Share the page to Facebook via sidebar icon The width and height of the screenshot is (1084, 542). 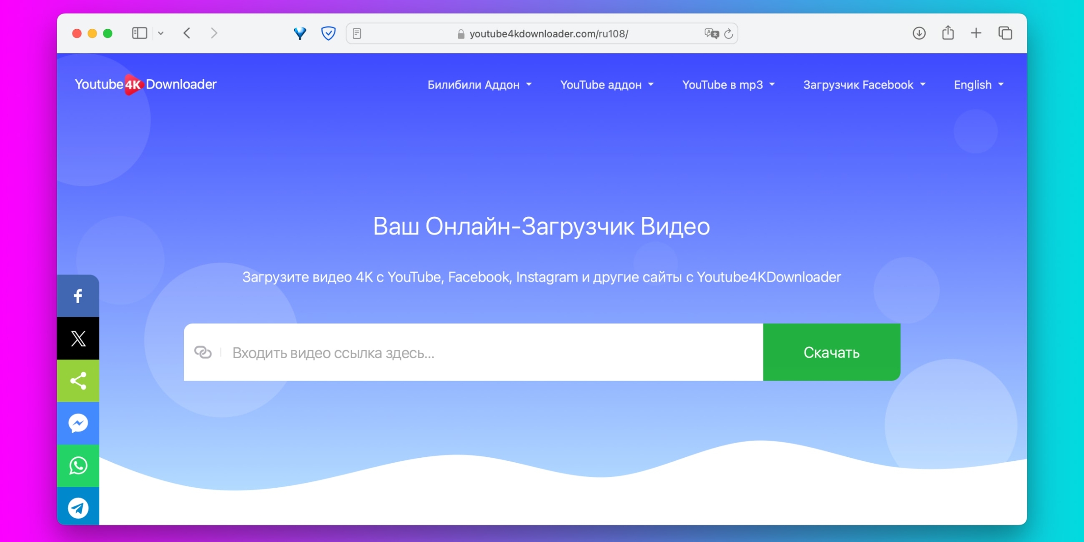coord(78,296)
